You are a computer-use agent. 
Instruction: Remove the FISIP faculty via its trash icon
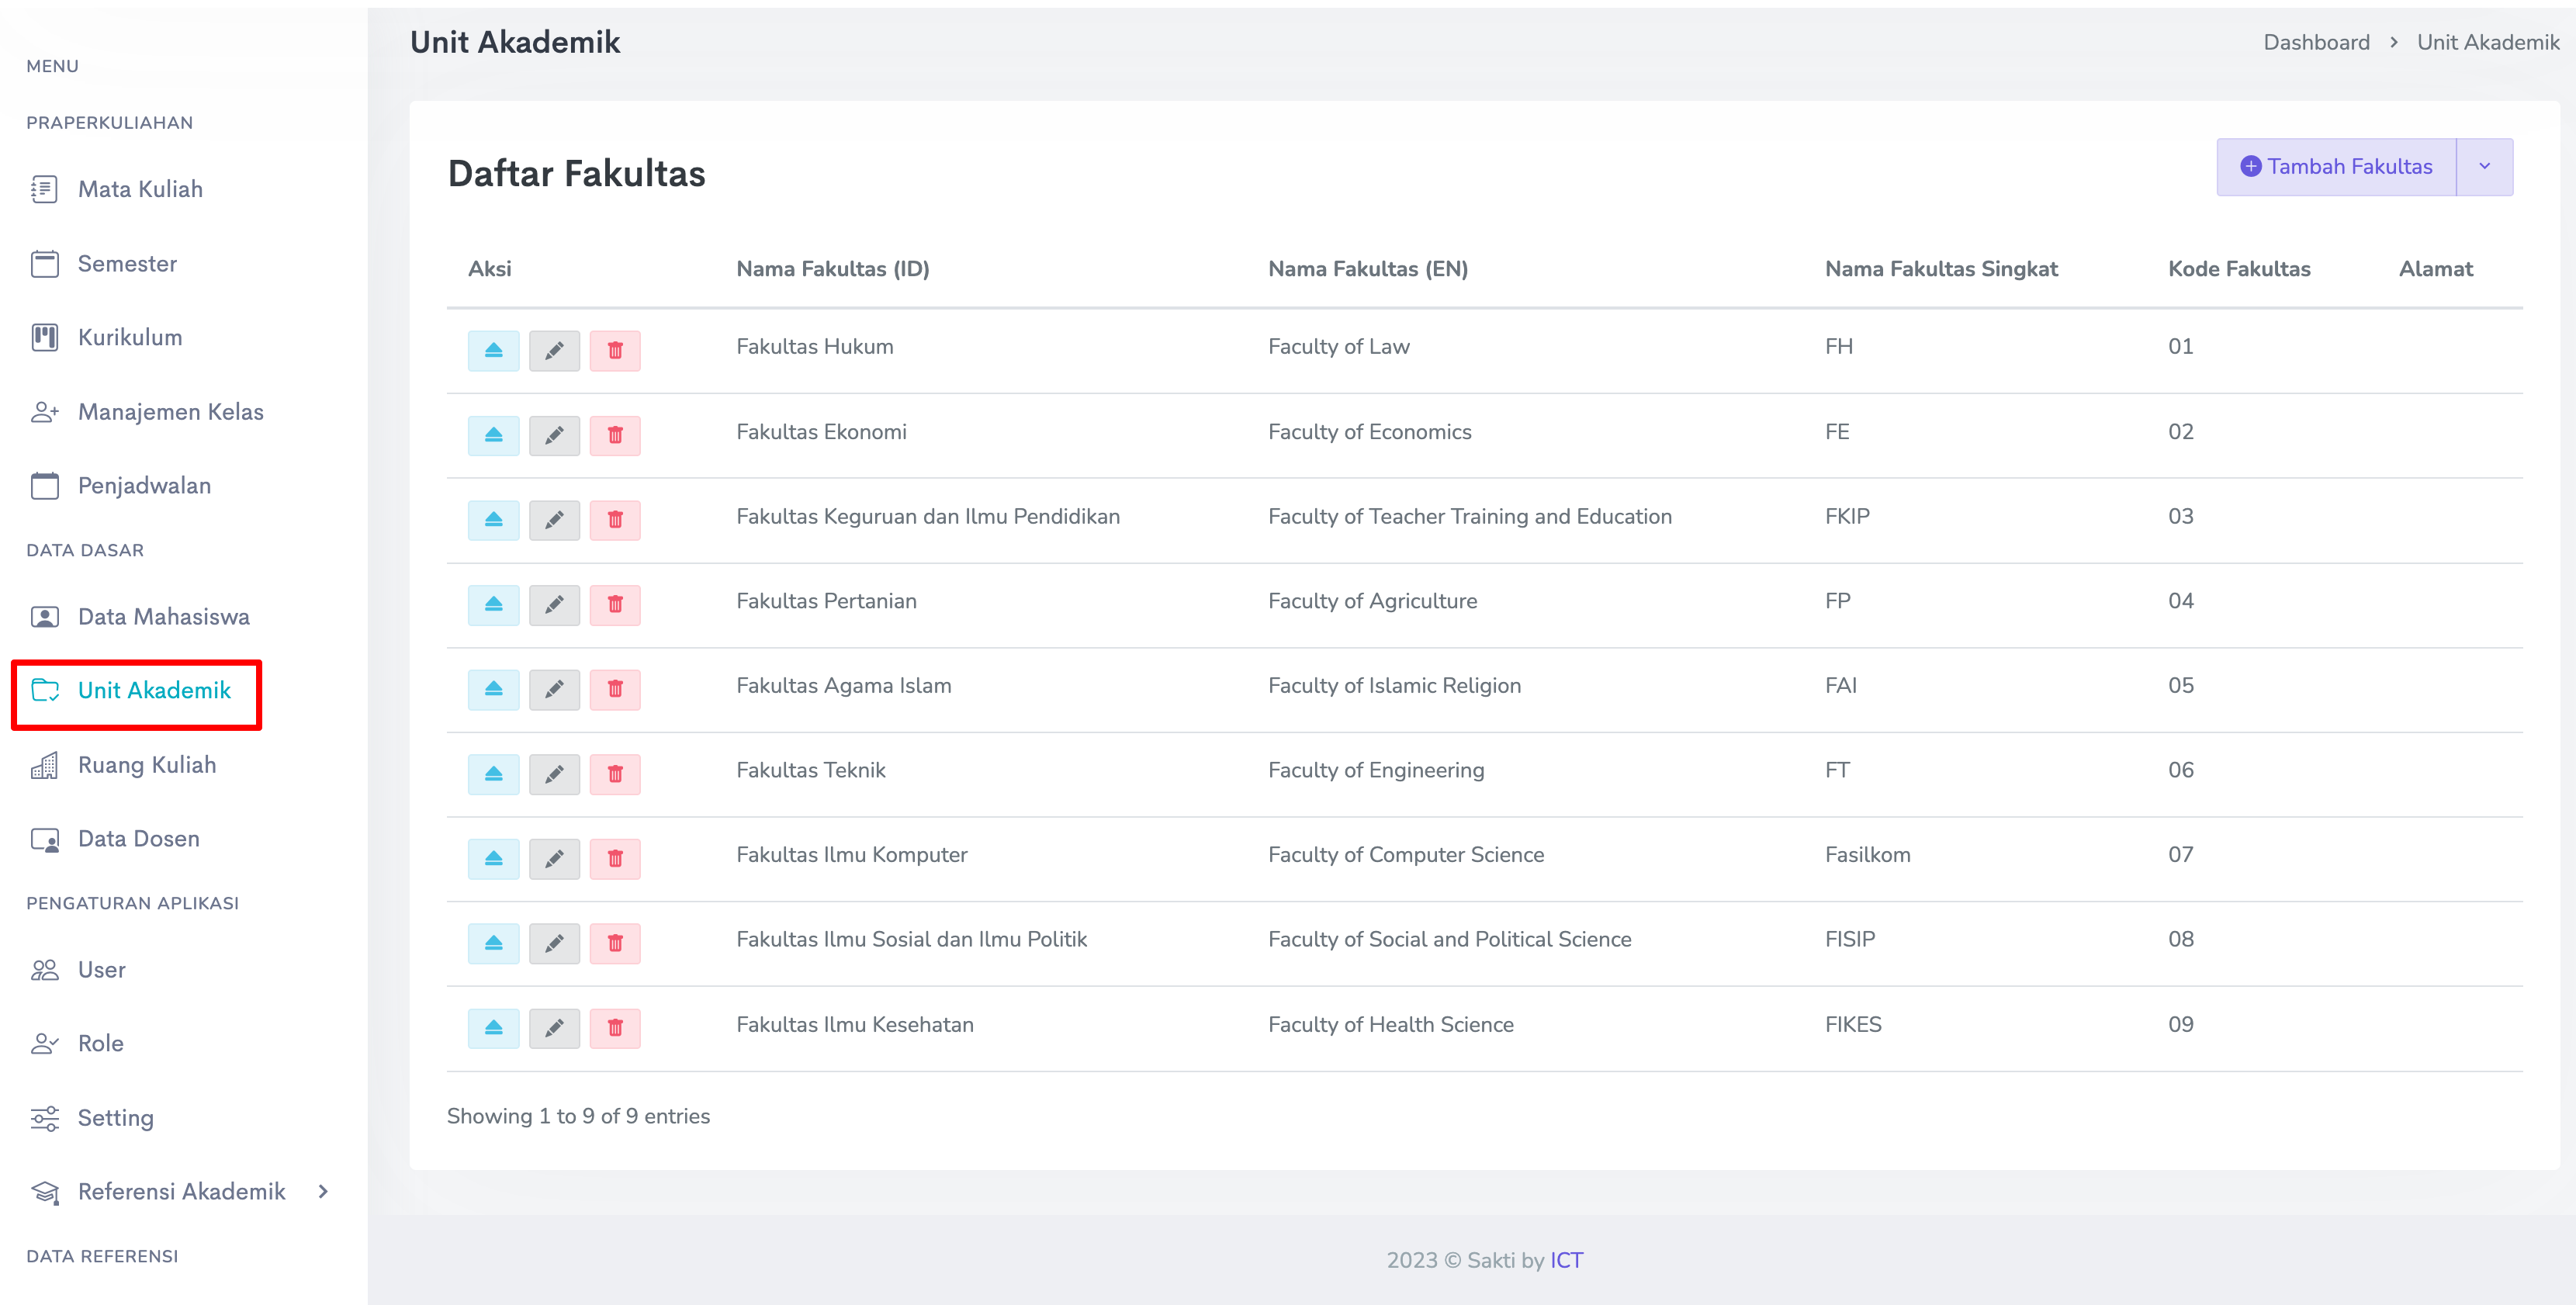[x=615, y=943]
